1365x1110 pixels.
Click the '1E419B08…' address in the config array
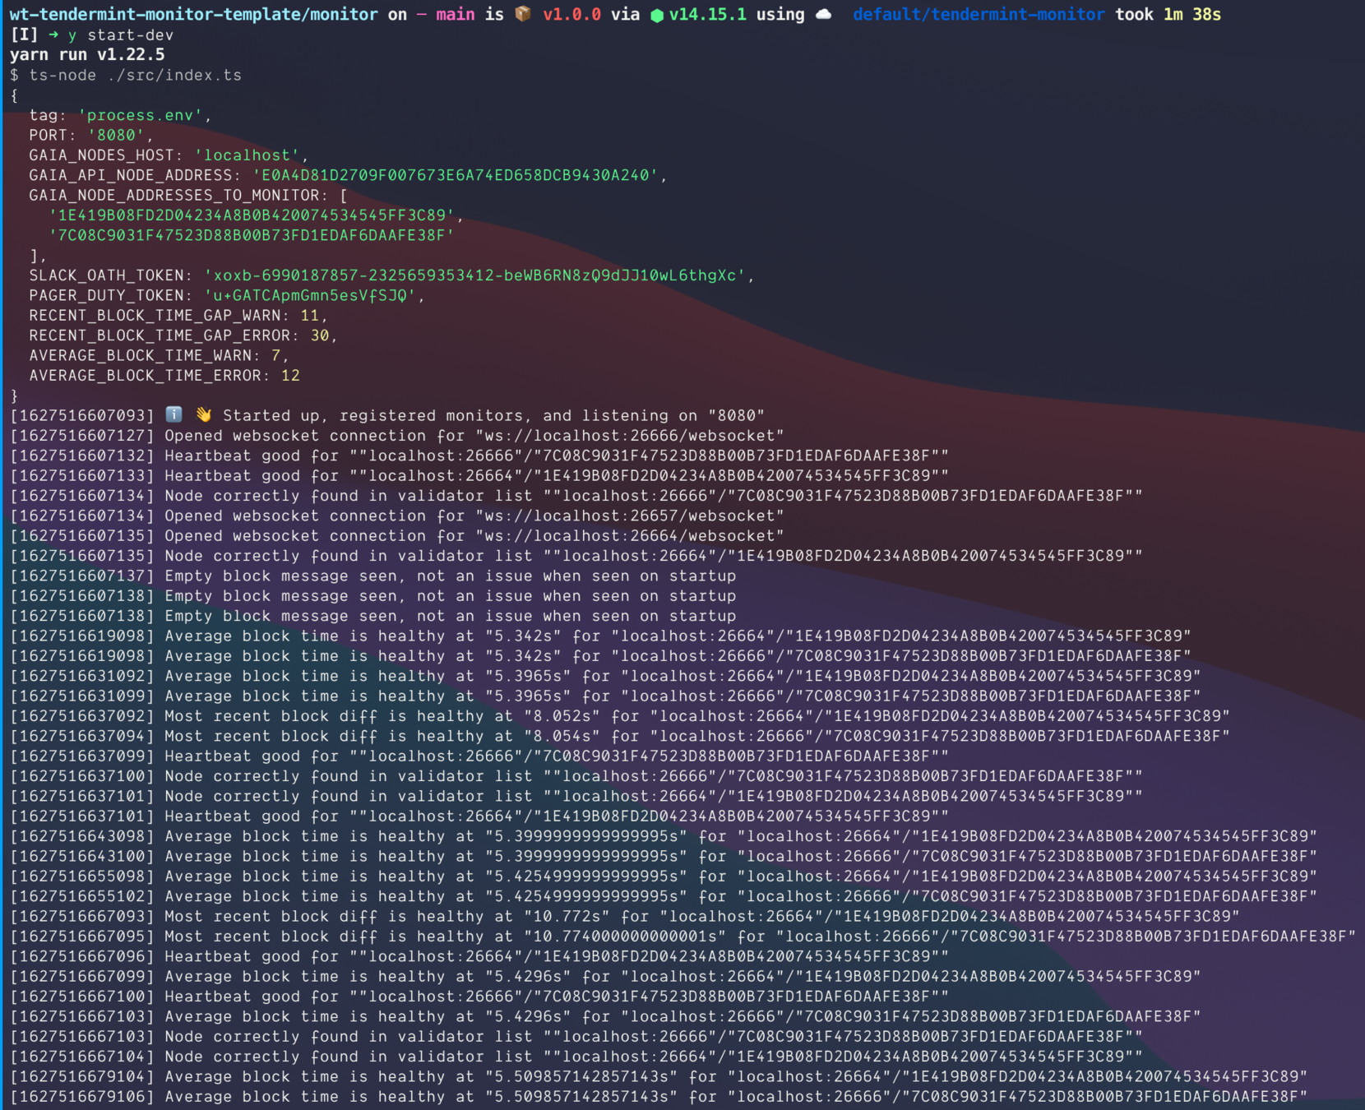(x=252, y=215)
